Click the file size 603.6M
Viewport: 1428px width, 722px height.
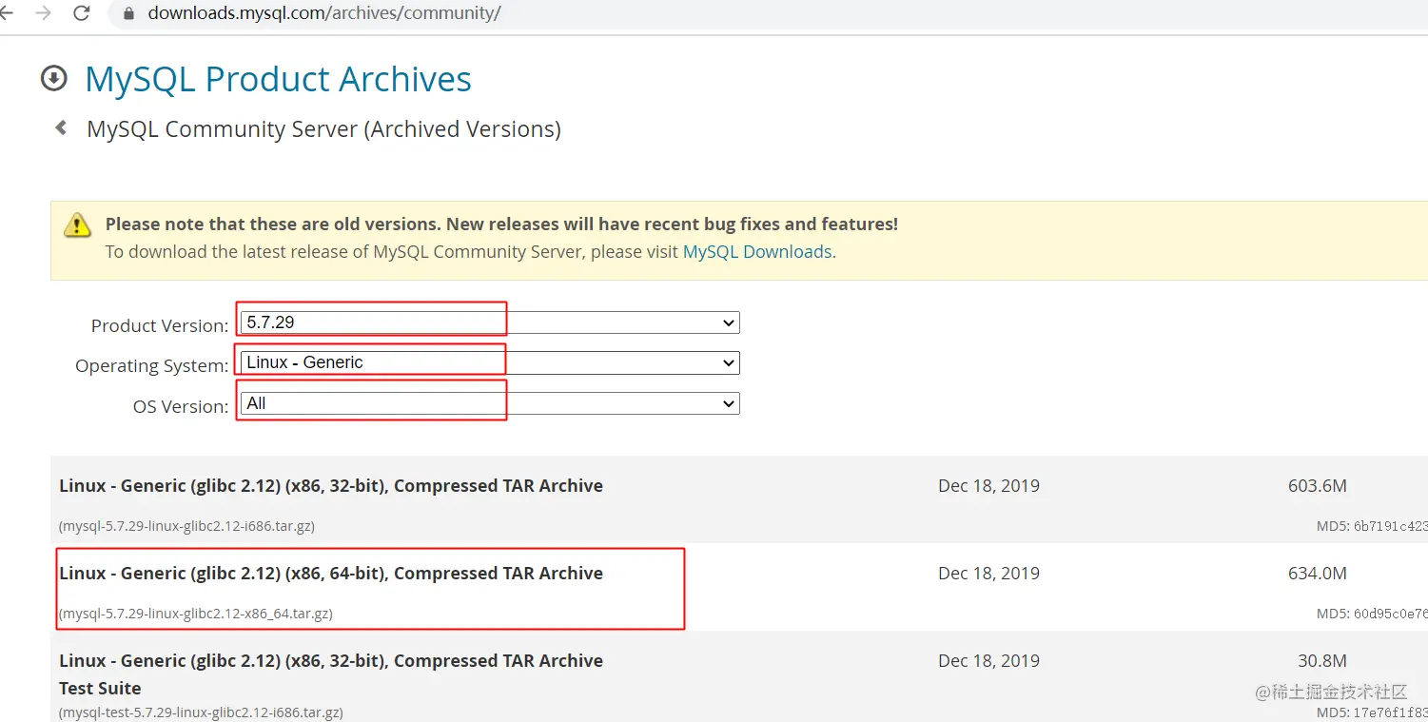1318,485
